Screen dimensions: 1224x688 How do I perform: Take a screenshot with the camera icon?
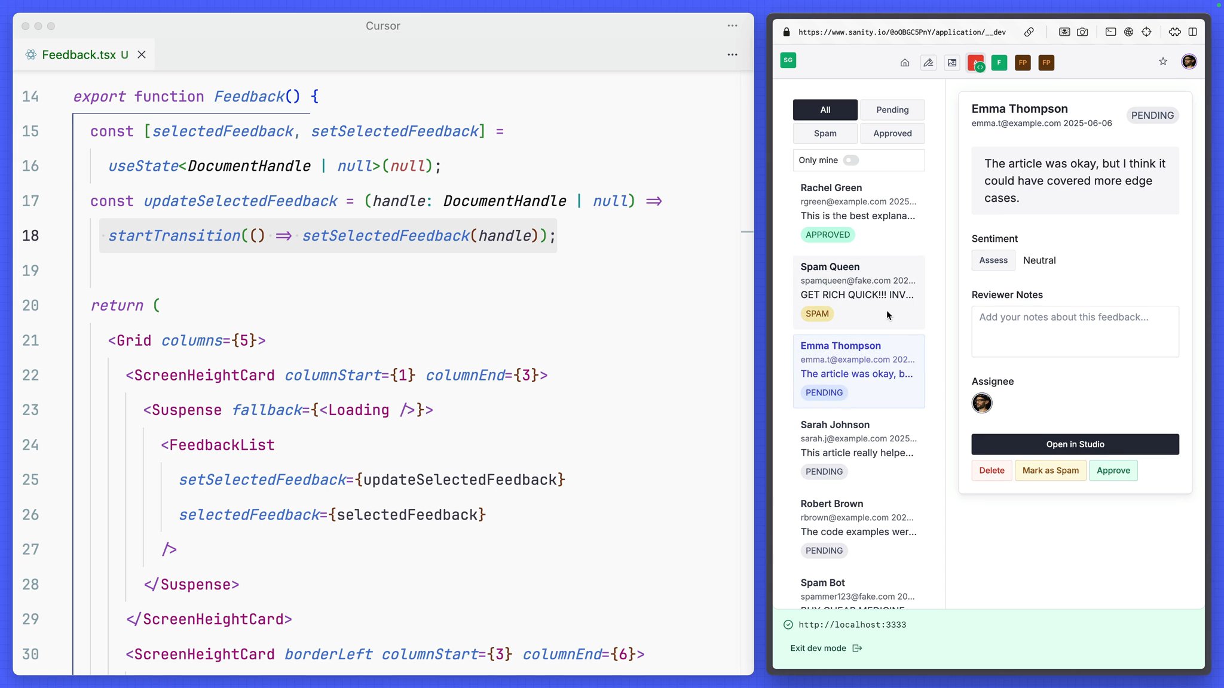coord(1082,32)
